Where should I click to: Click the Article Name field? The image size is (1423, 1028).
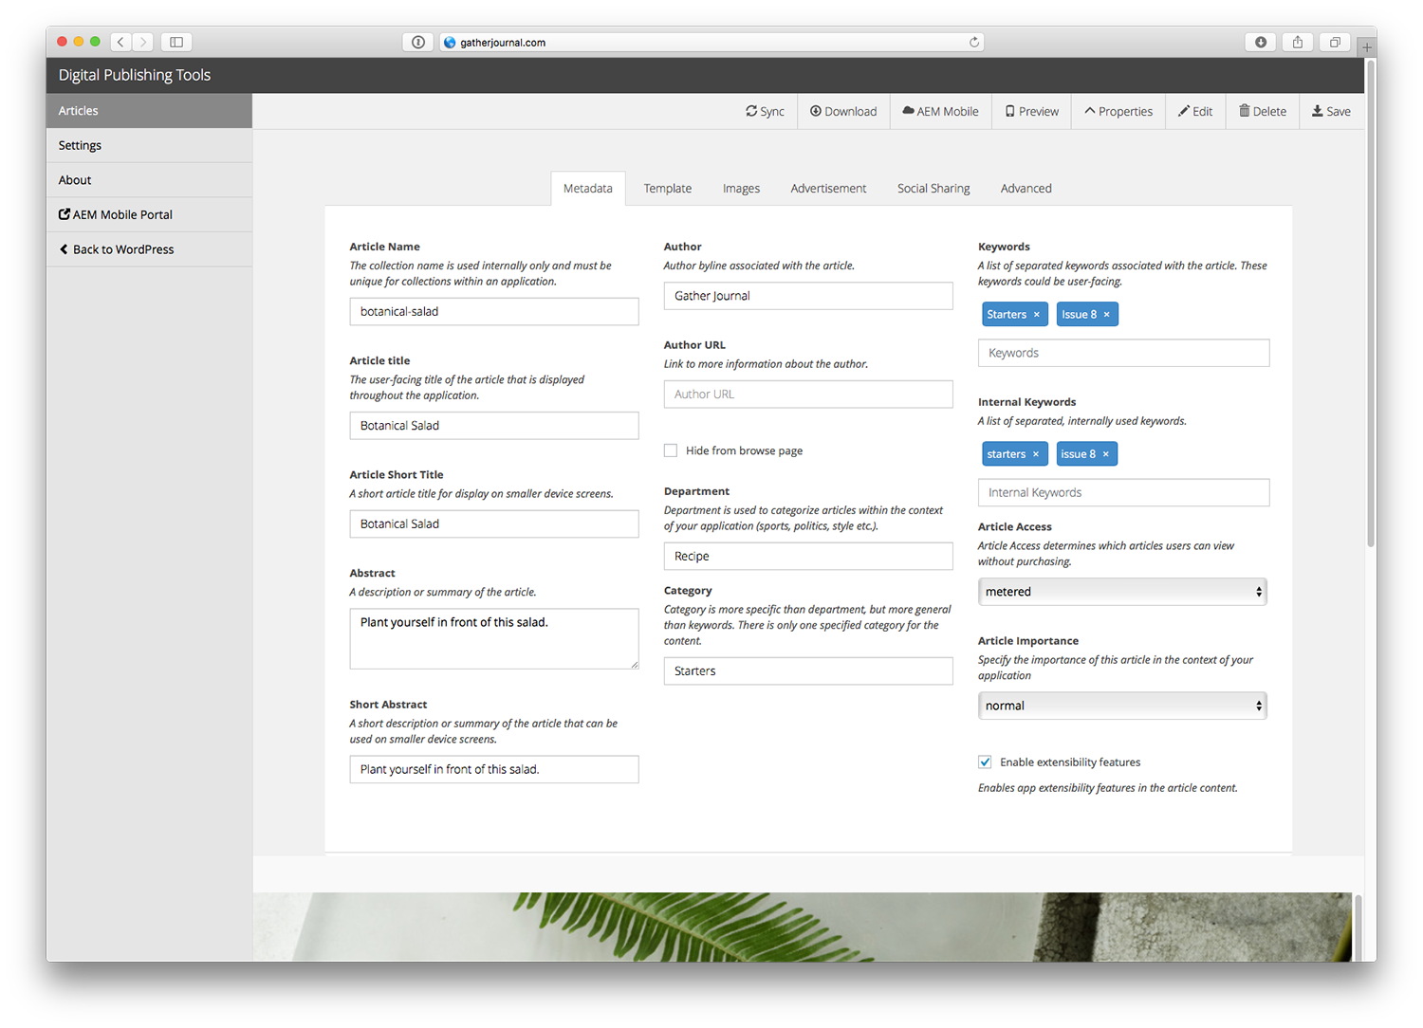click(494, 311)
